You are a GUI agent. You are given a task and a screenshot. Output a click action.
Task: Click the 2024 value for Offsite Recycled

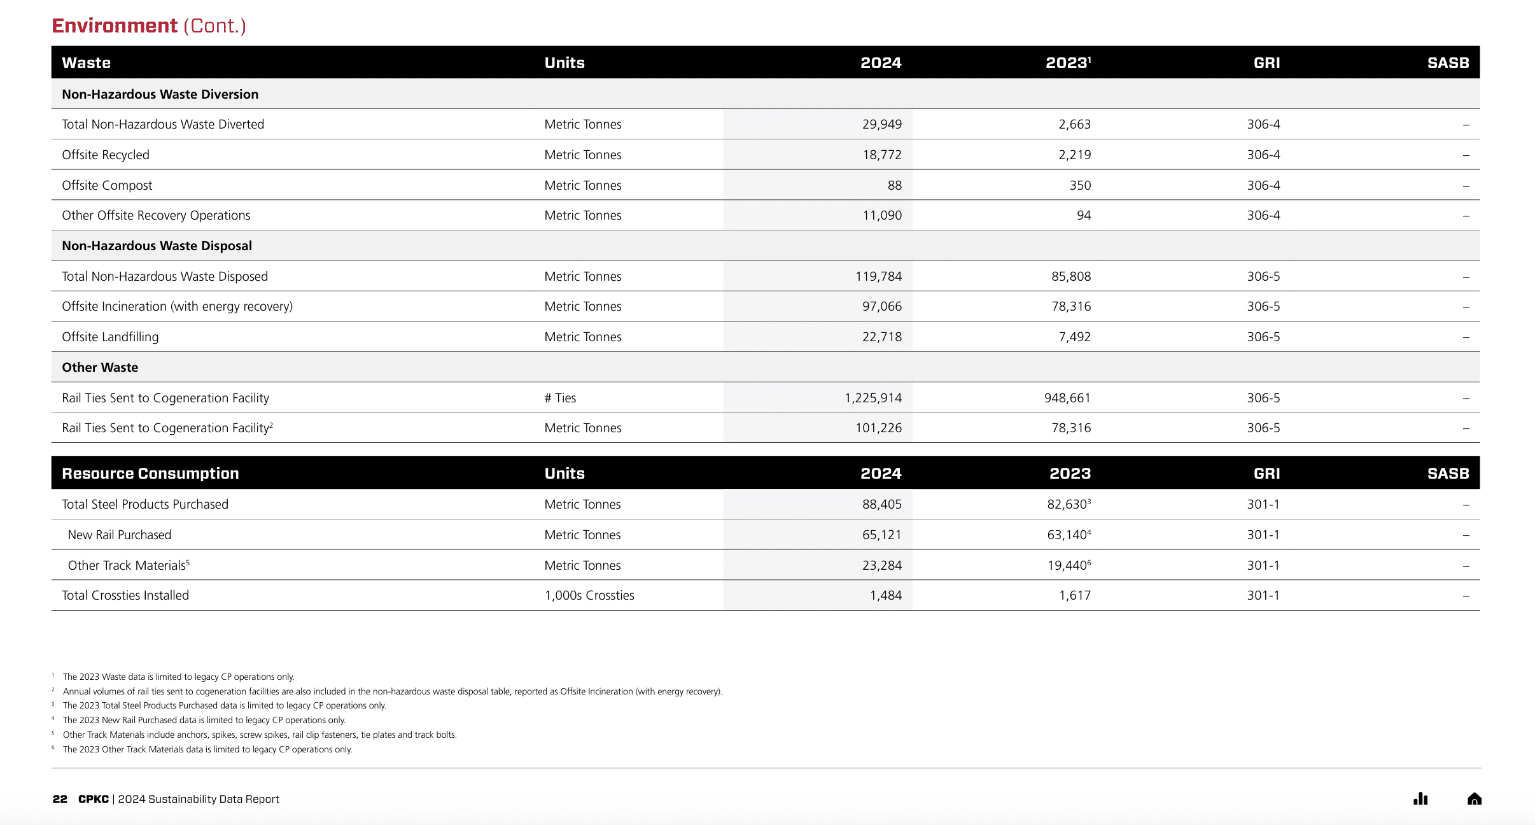[x=881, y=155]
